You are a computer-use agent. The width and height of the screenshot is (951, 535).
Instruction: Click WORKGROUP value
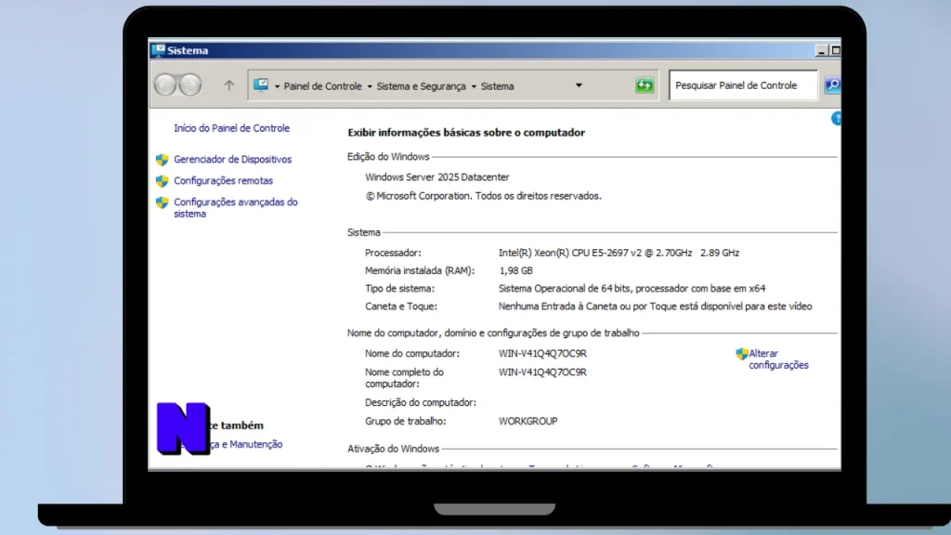[528, 421]
